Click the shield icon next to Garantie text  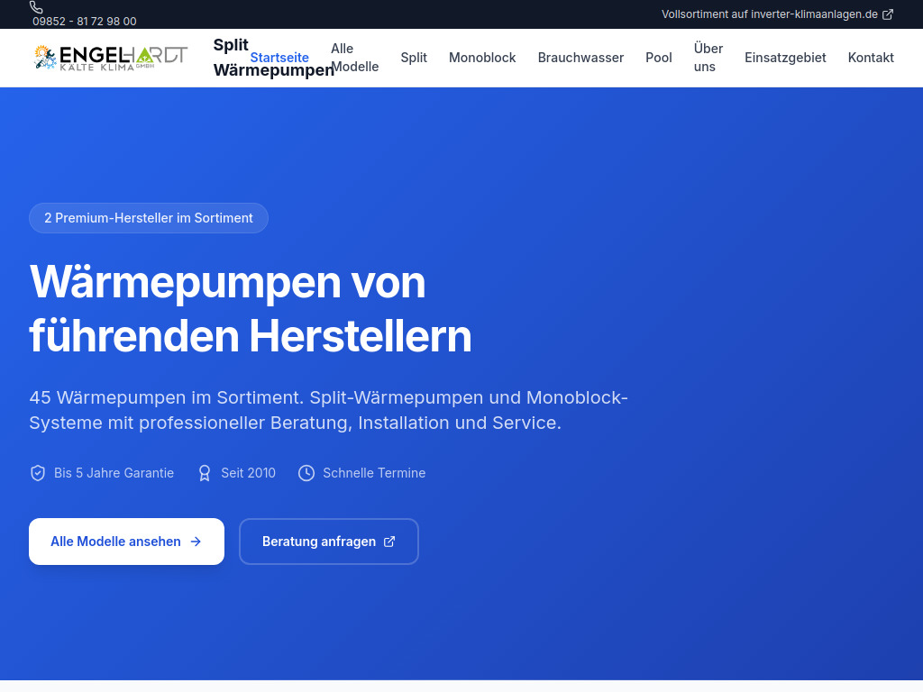[38, 472]
